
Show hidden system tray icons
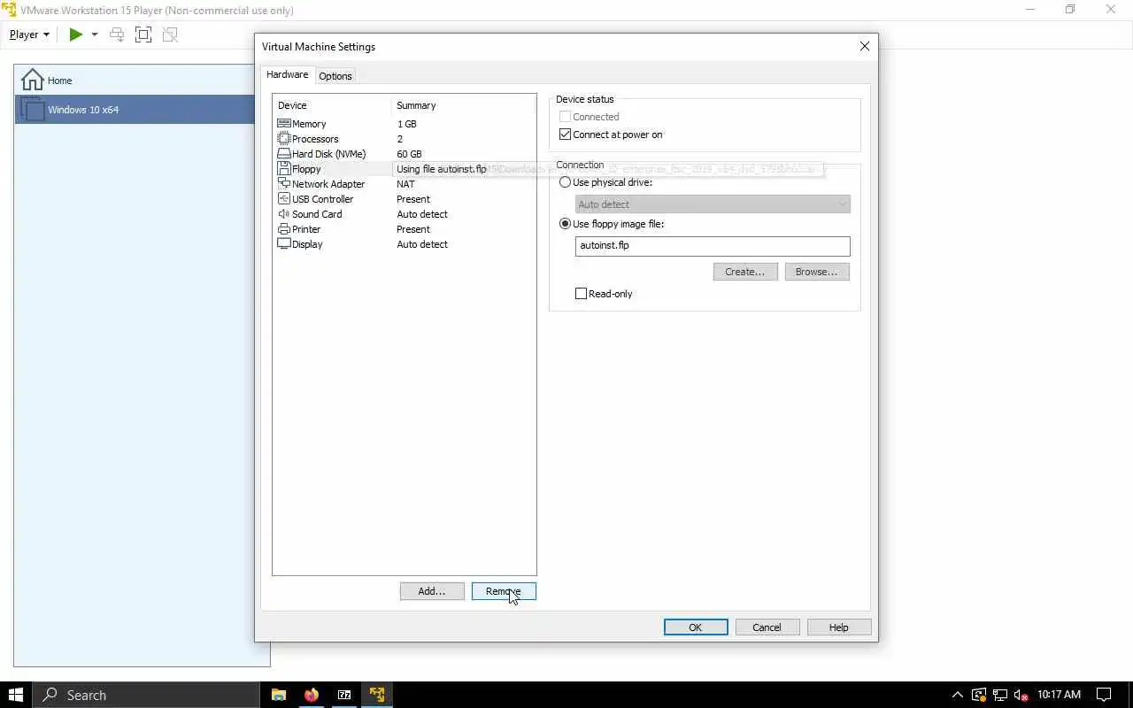[x=957, y=695]
